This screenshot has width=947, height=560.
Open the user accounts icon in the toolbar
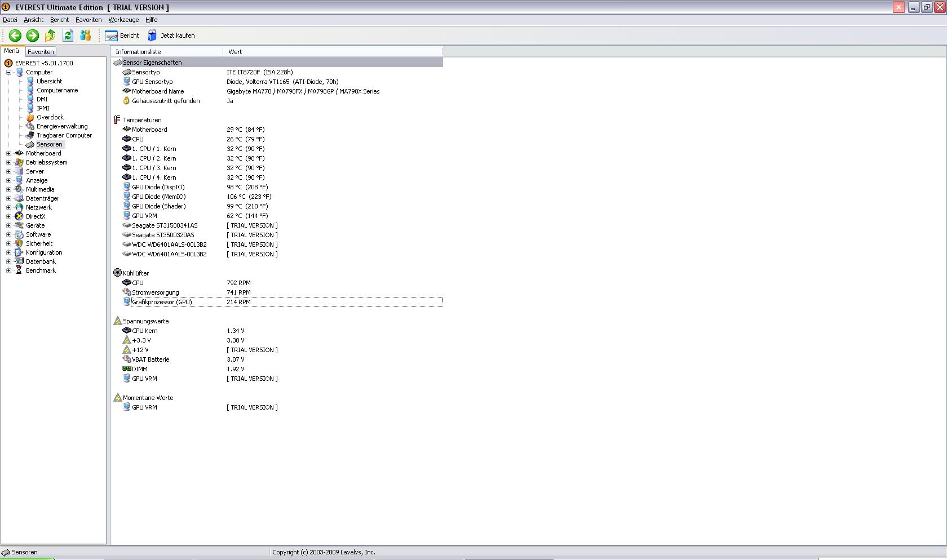tap(86, 35)
